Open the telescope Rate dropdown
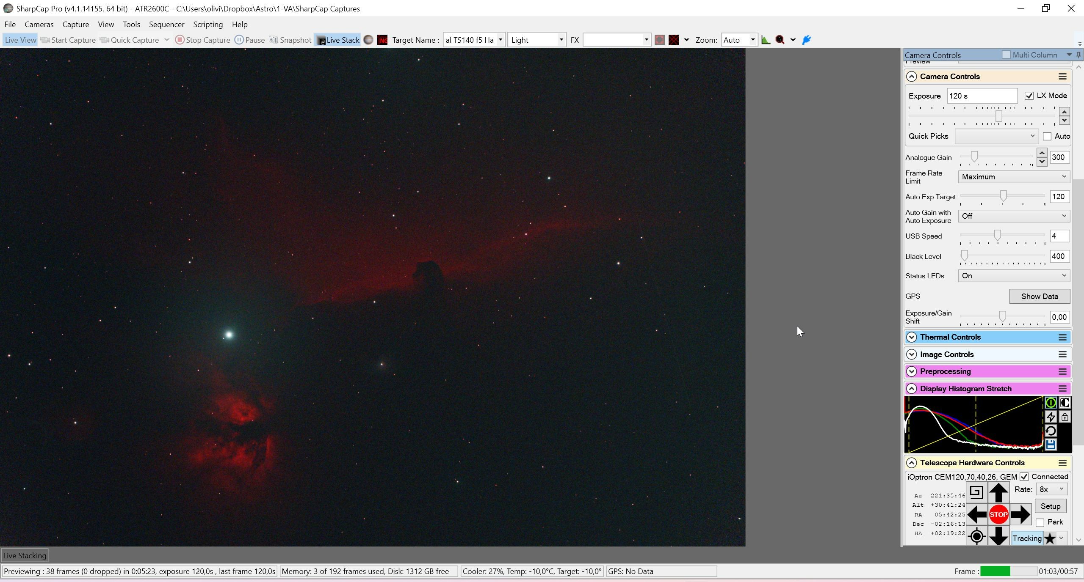The image size is (1084, 582). 1051,489
